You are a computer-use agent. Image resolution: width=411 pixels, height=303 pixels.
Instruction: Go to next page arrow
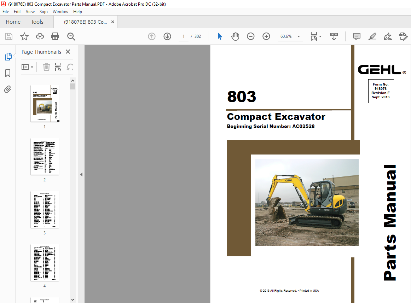point(167,36)
